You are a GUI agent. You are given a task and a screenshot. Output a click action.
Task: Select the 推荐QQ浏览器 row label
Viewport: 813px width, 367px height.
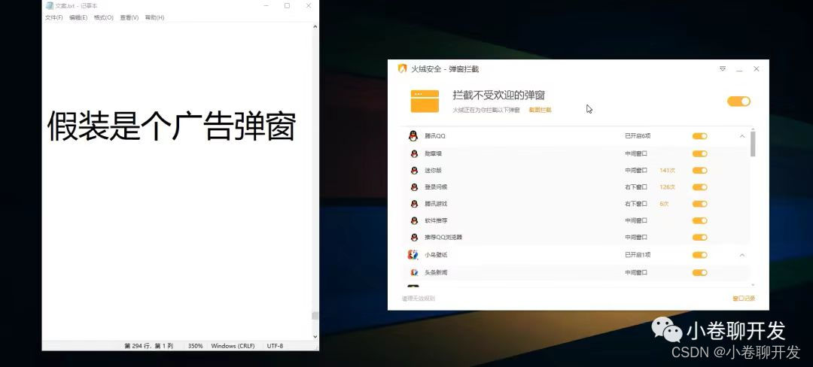point(443,237)
